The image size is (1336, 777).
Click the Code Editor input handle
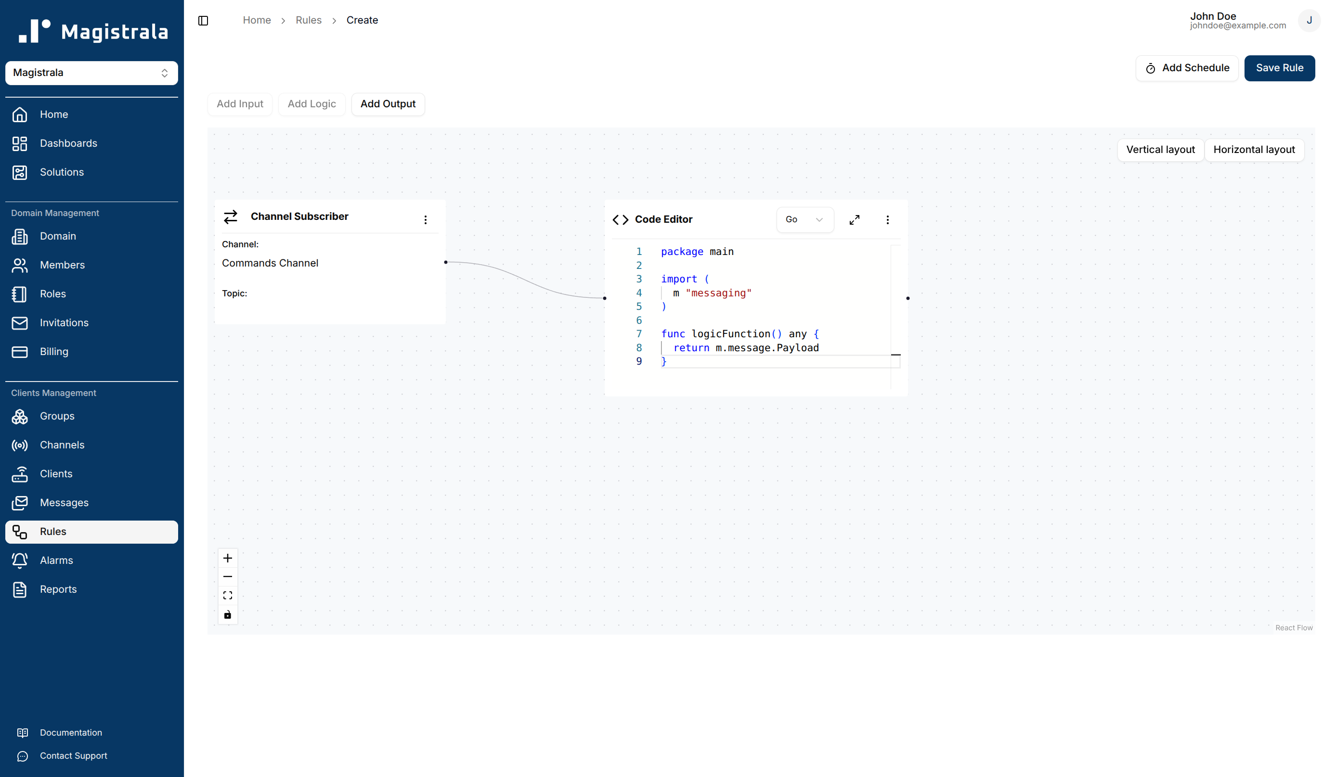[604, 298]
